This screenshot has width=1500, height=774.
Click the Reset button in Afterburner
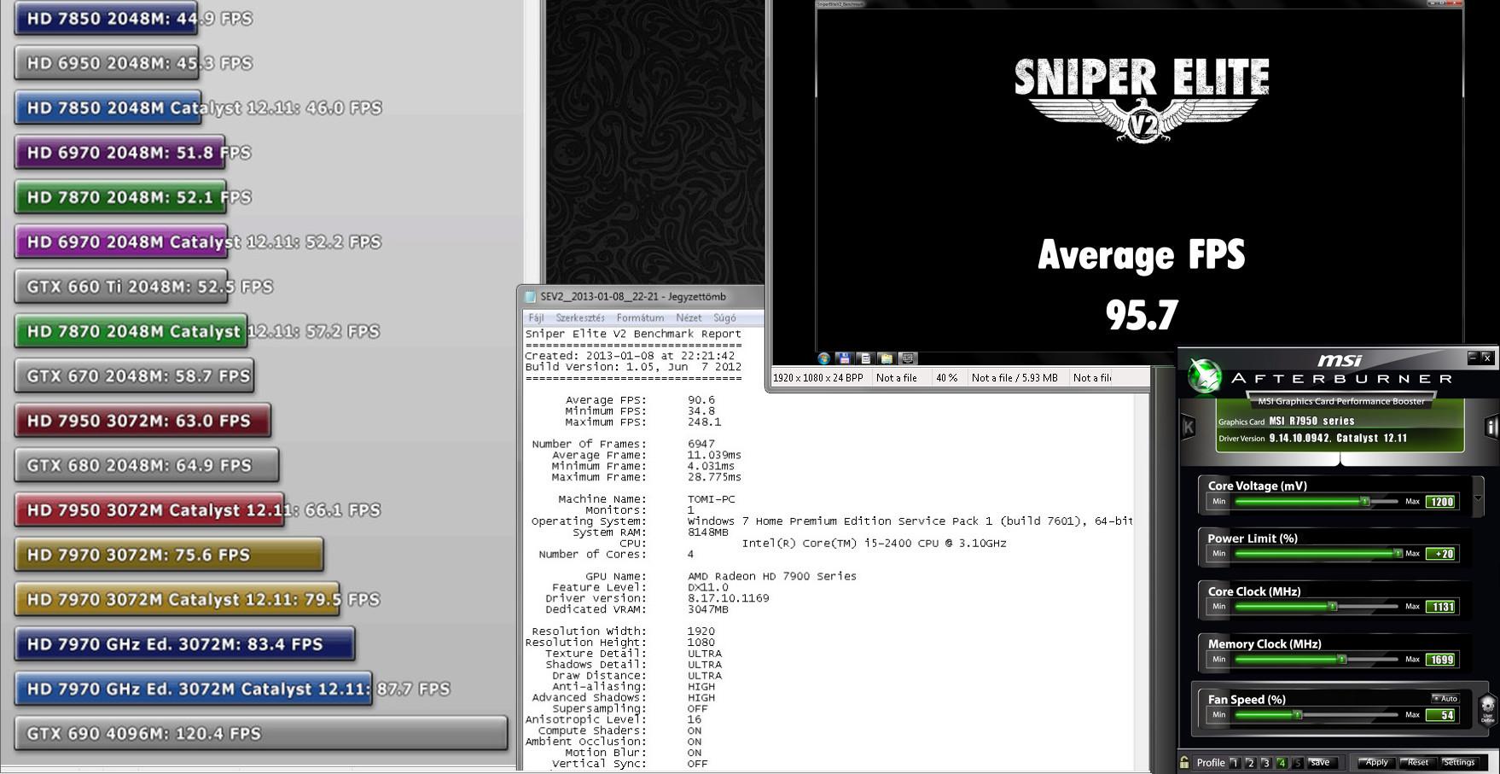[1417, 763]
